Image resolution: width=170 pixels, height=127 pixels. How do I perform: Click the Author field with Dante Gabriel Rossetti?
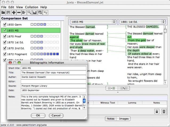coord(54,77)
